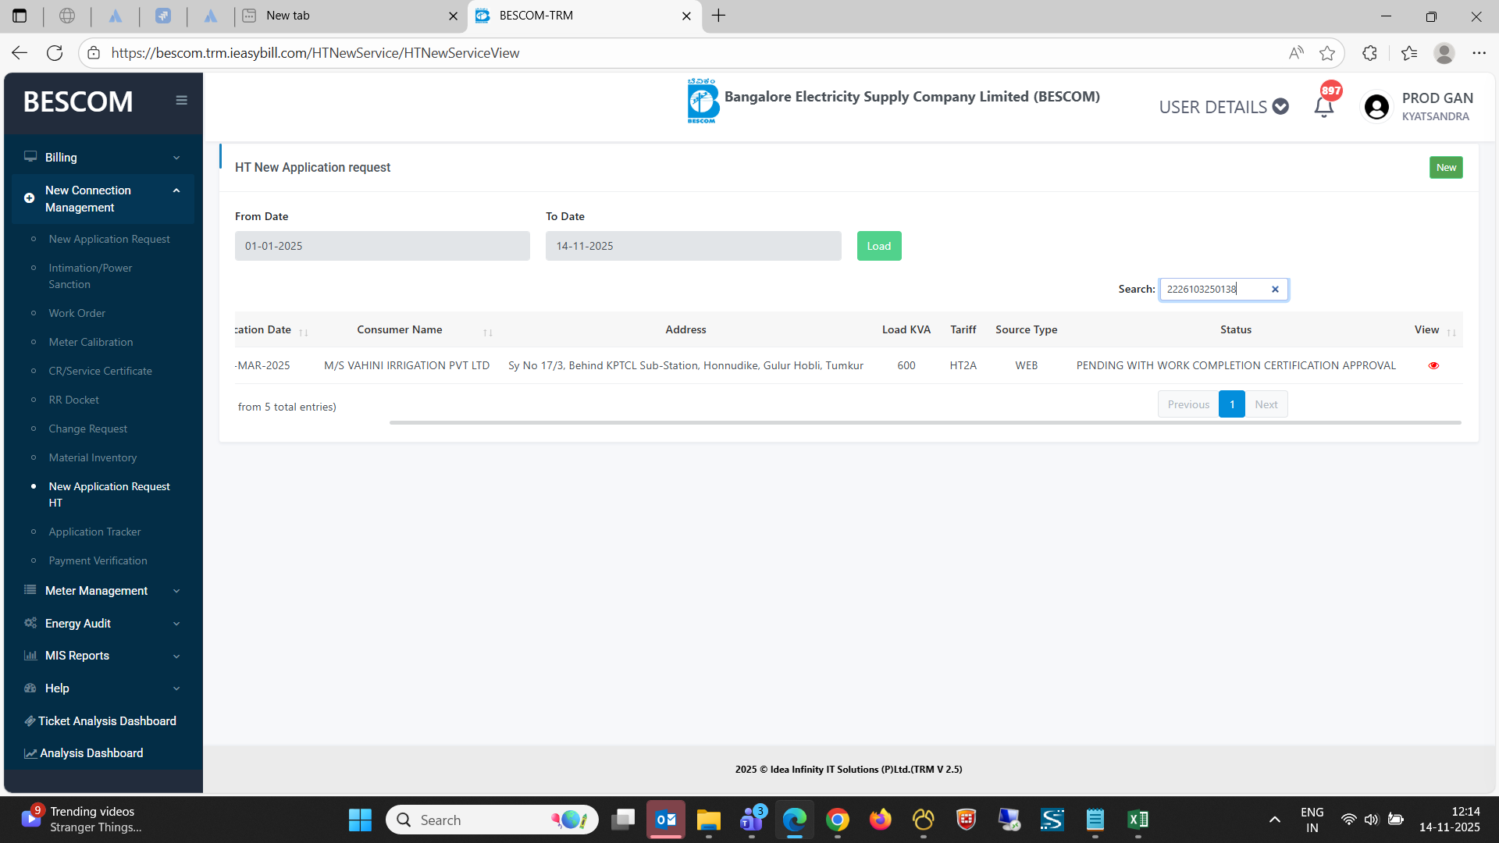Open Work Order menu item
Viewport: 1499px width, 843px height.
(77, 313)
